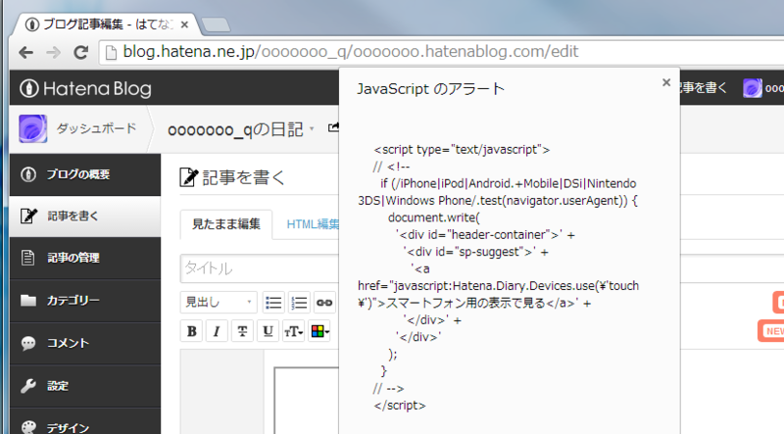Click the タイトル input field
Image resolution: width=784 pixels, height=434 pixels.
tap(260, 268)
